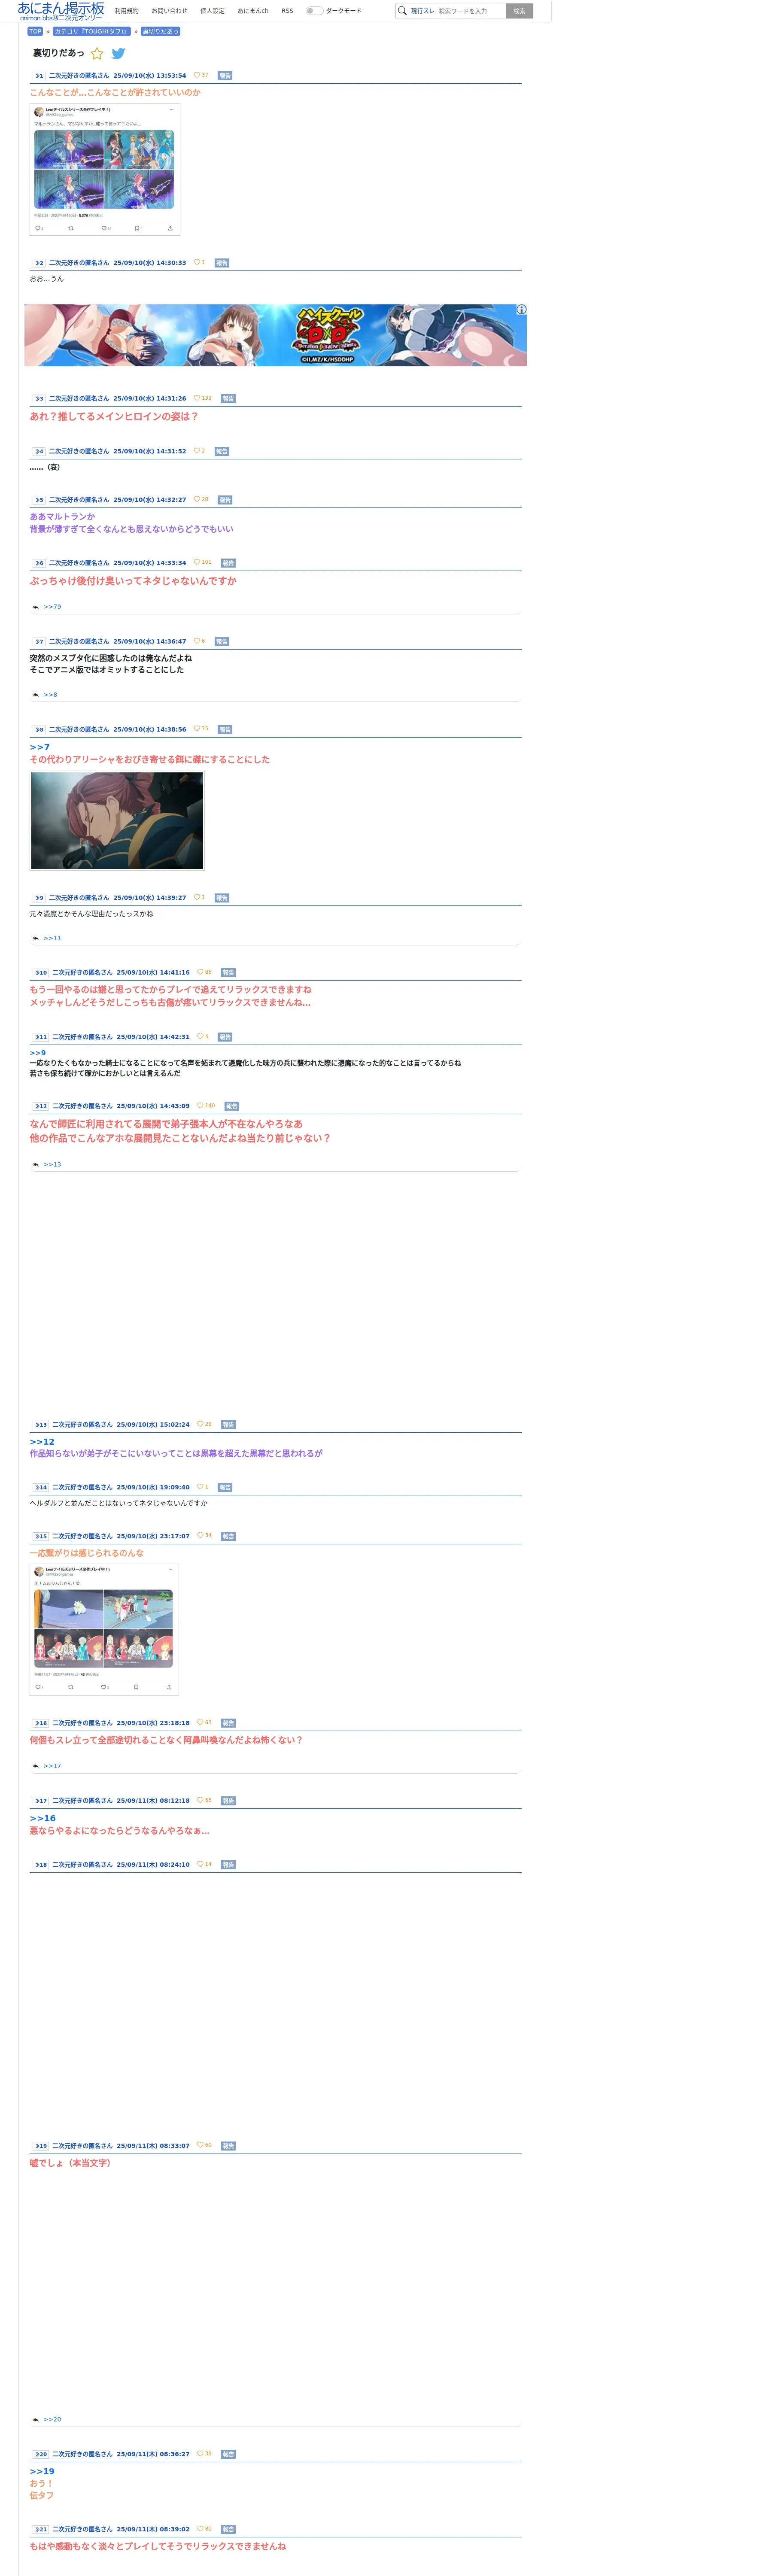The height and width of the screenshot is (2576, 778).
Task: Like post 20 with the heart icon
Action: coord(200,2453)
